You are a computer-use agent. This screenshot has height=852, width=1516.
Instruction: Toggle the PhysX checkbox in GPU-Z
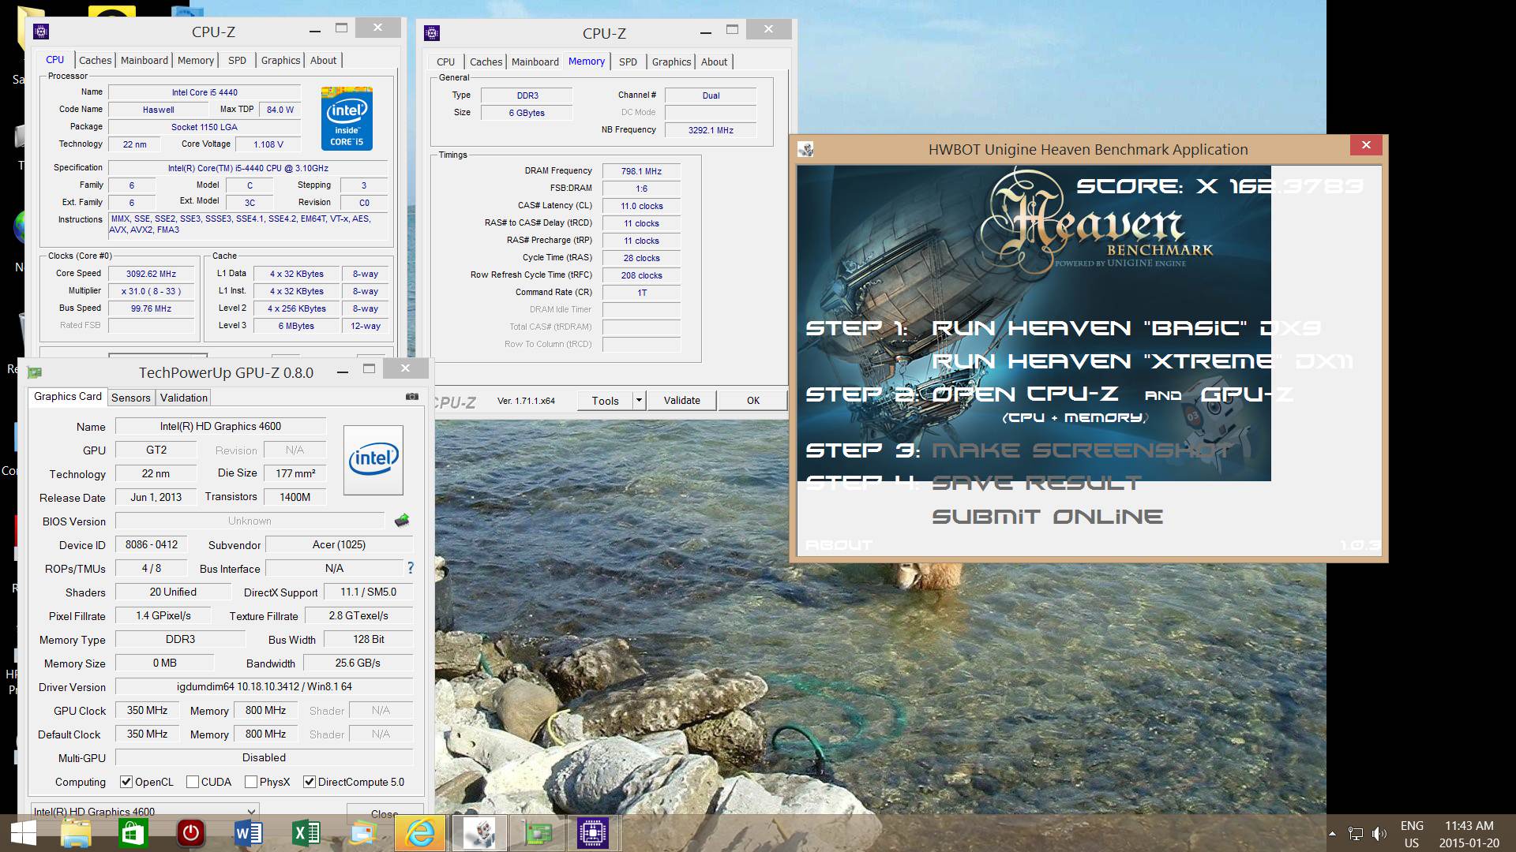click(251, 782)
